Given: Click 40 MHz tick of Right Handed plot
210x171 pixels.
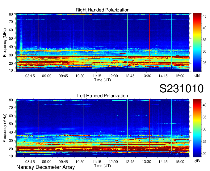Looking at the screenshot, I should click(11, 47).
